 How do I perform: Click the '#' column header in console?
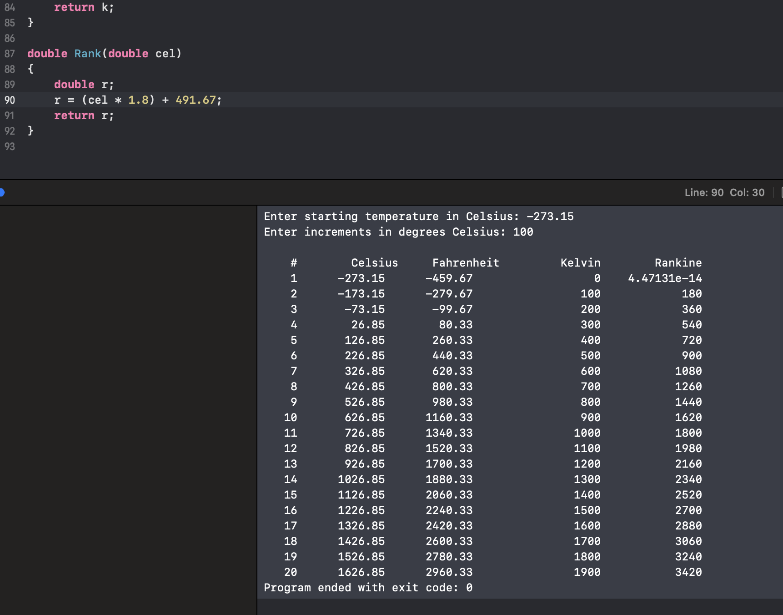coord(294,263)
